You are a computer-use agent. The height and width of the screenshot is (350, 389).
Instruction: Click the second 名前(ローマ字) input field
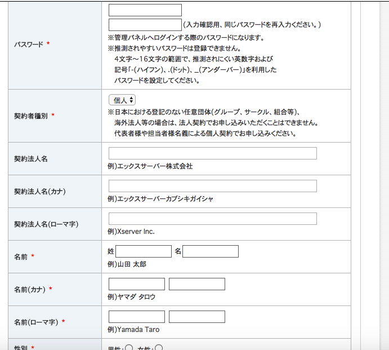click(x=197, y=317)
